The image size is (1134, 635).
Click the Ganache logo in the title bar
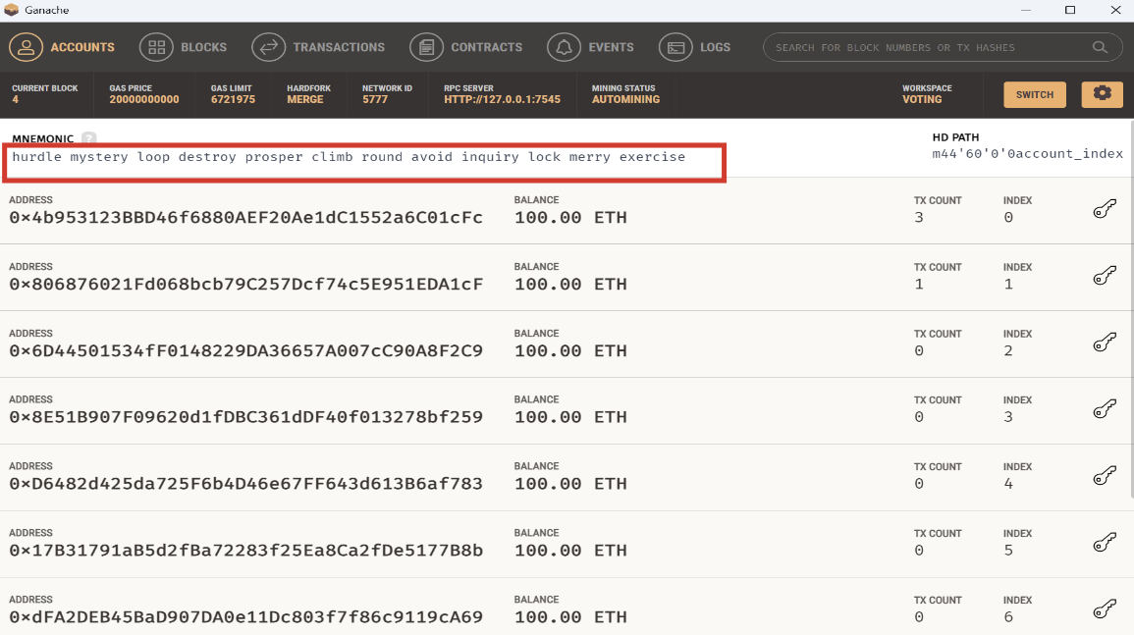(12, 10)
